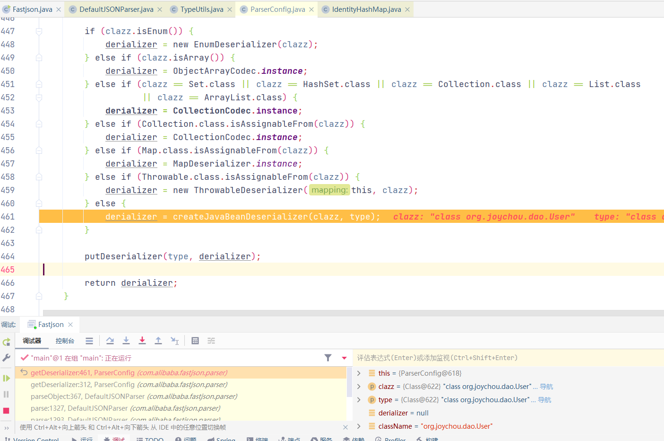Resume program execution
The width and height of the screenshot is (664, 441).
tap(6, 378)
